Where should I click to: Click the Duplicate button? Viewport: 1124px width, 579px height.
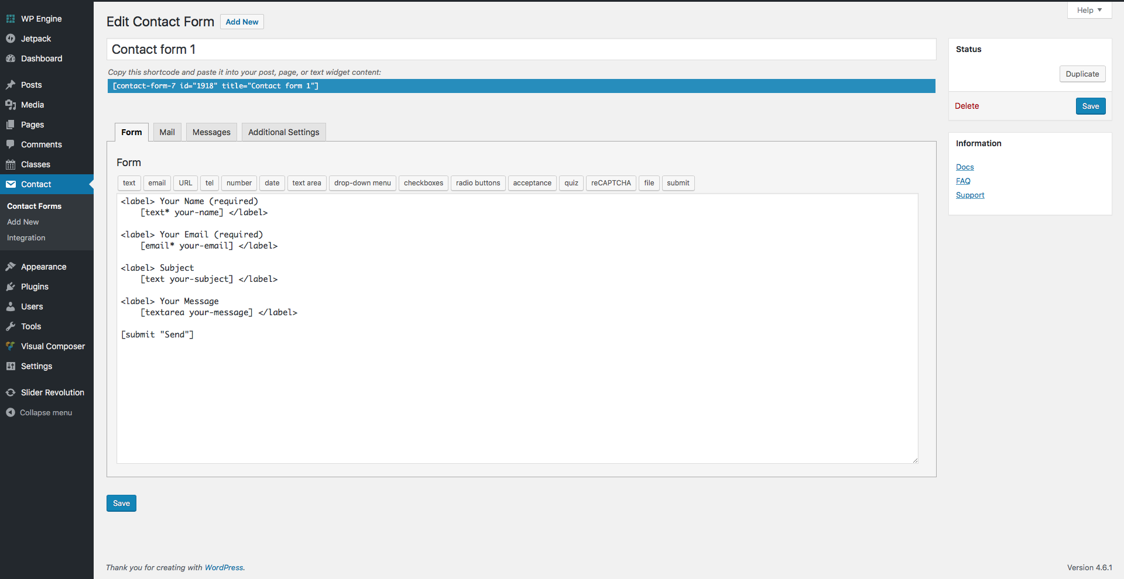tap(1082, 74)
